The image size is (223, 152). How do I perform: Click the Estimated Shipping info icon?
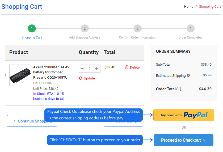[188, 75]
